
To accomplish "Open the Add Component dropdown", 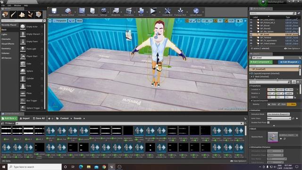I will pos(261,62).
